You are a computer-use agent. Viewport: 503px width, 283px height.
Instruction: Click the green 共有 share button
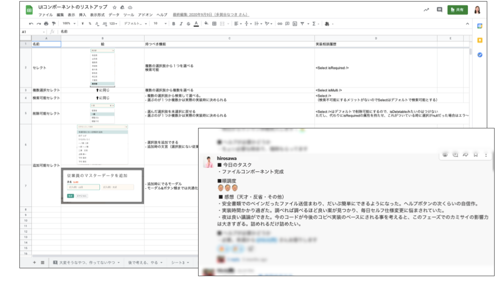tap(457, 10)
